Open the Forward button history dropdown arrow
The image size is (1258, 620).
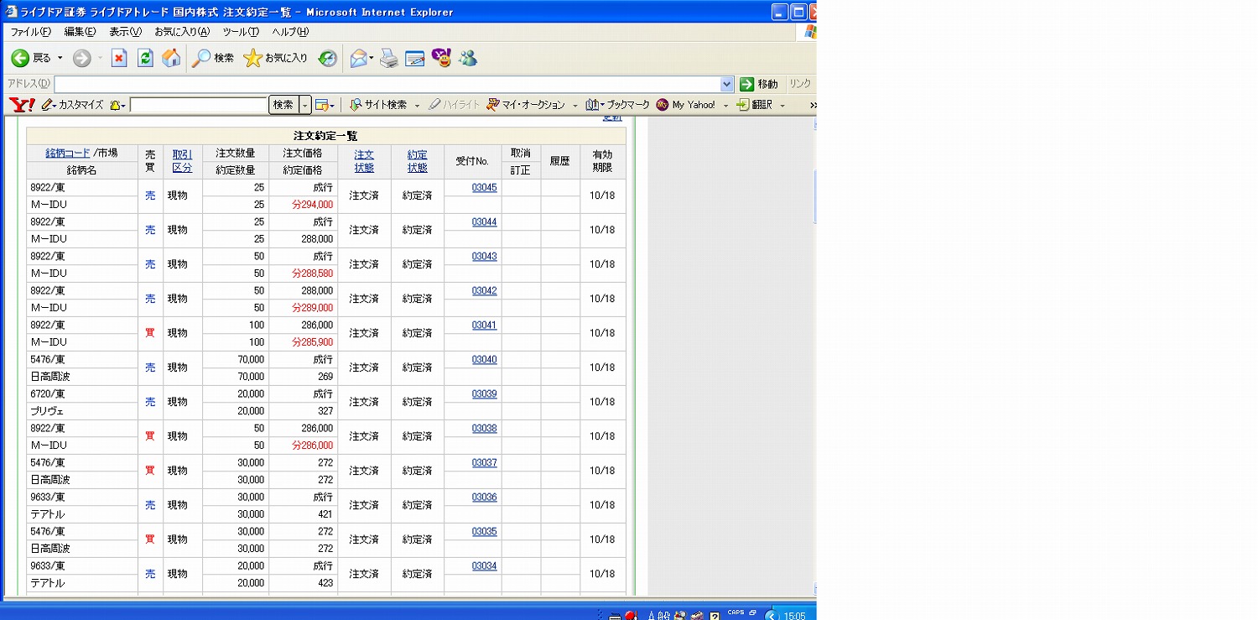(x=101, y=58)
